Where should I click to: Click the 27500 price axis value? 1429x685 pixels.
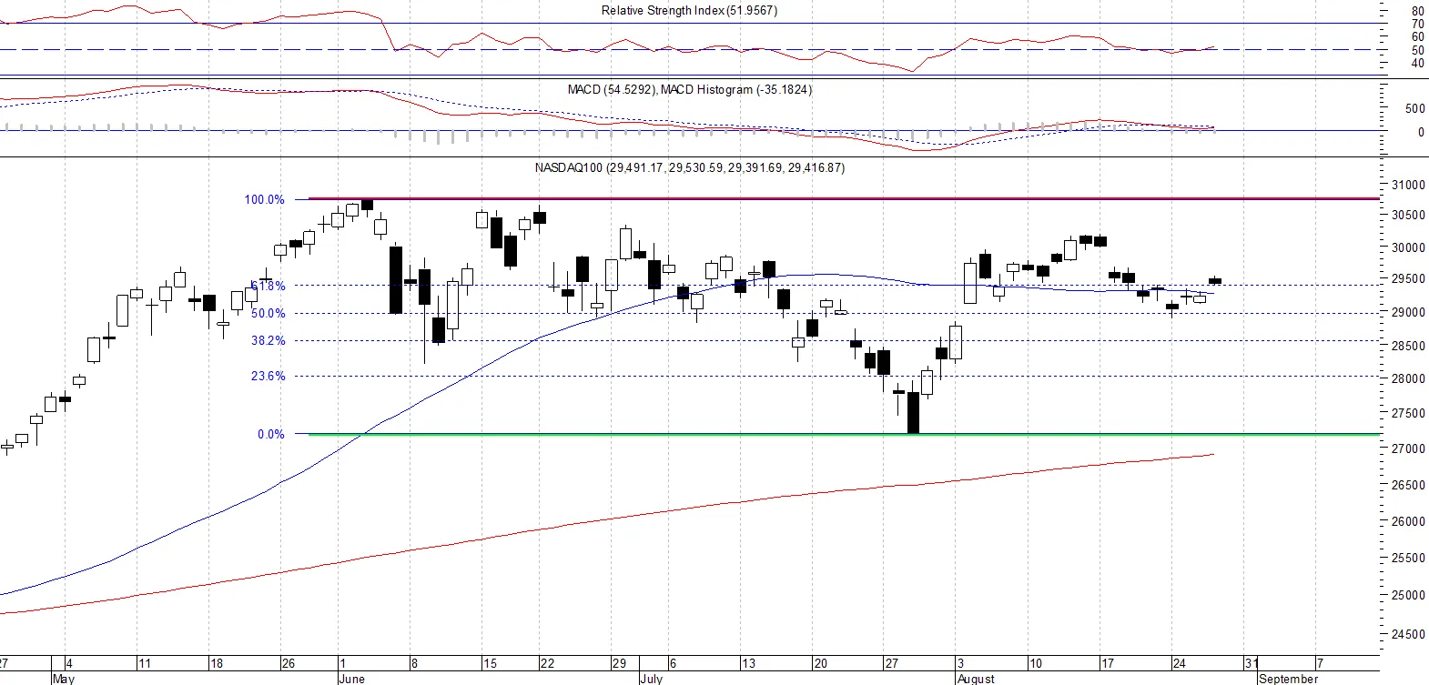pos(1408,413)
